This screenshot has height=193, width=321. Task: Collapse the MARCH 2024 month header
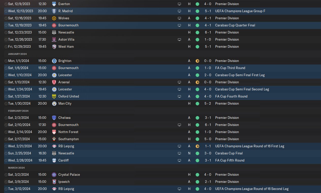(16, 168)
